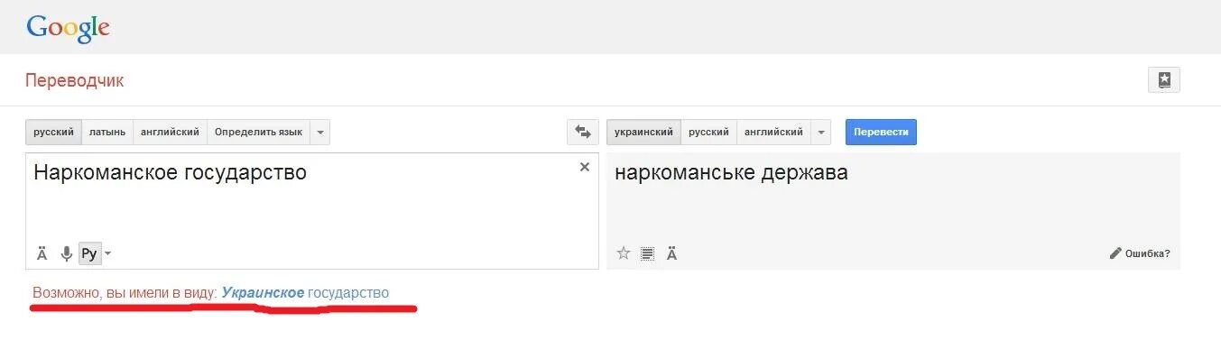This screenshot has width=1221, height=340.
Task: Select русский as source language
Action: (54, 132)
